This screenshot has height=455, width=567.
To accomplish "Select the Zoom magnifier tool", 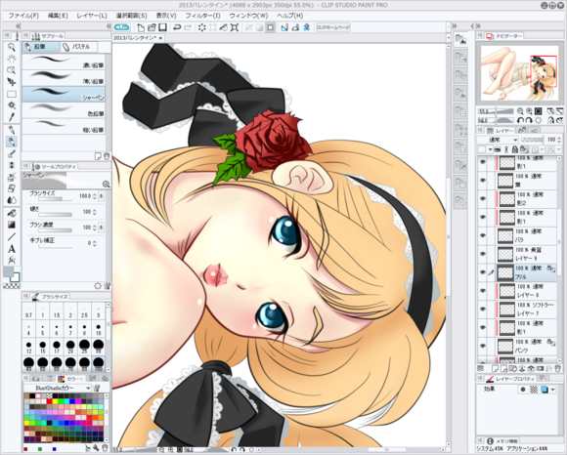I will [x=12, y=47].
